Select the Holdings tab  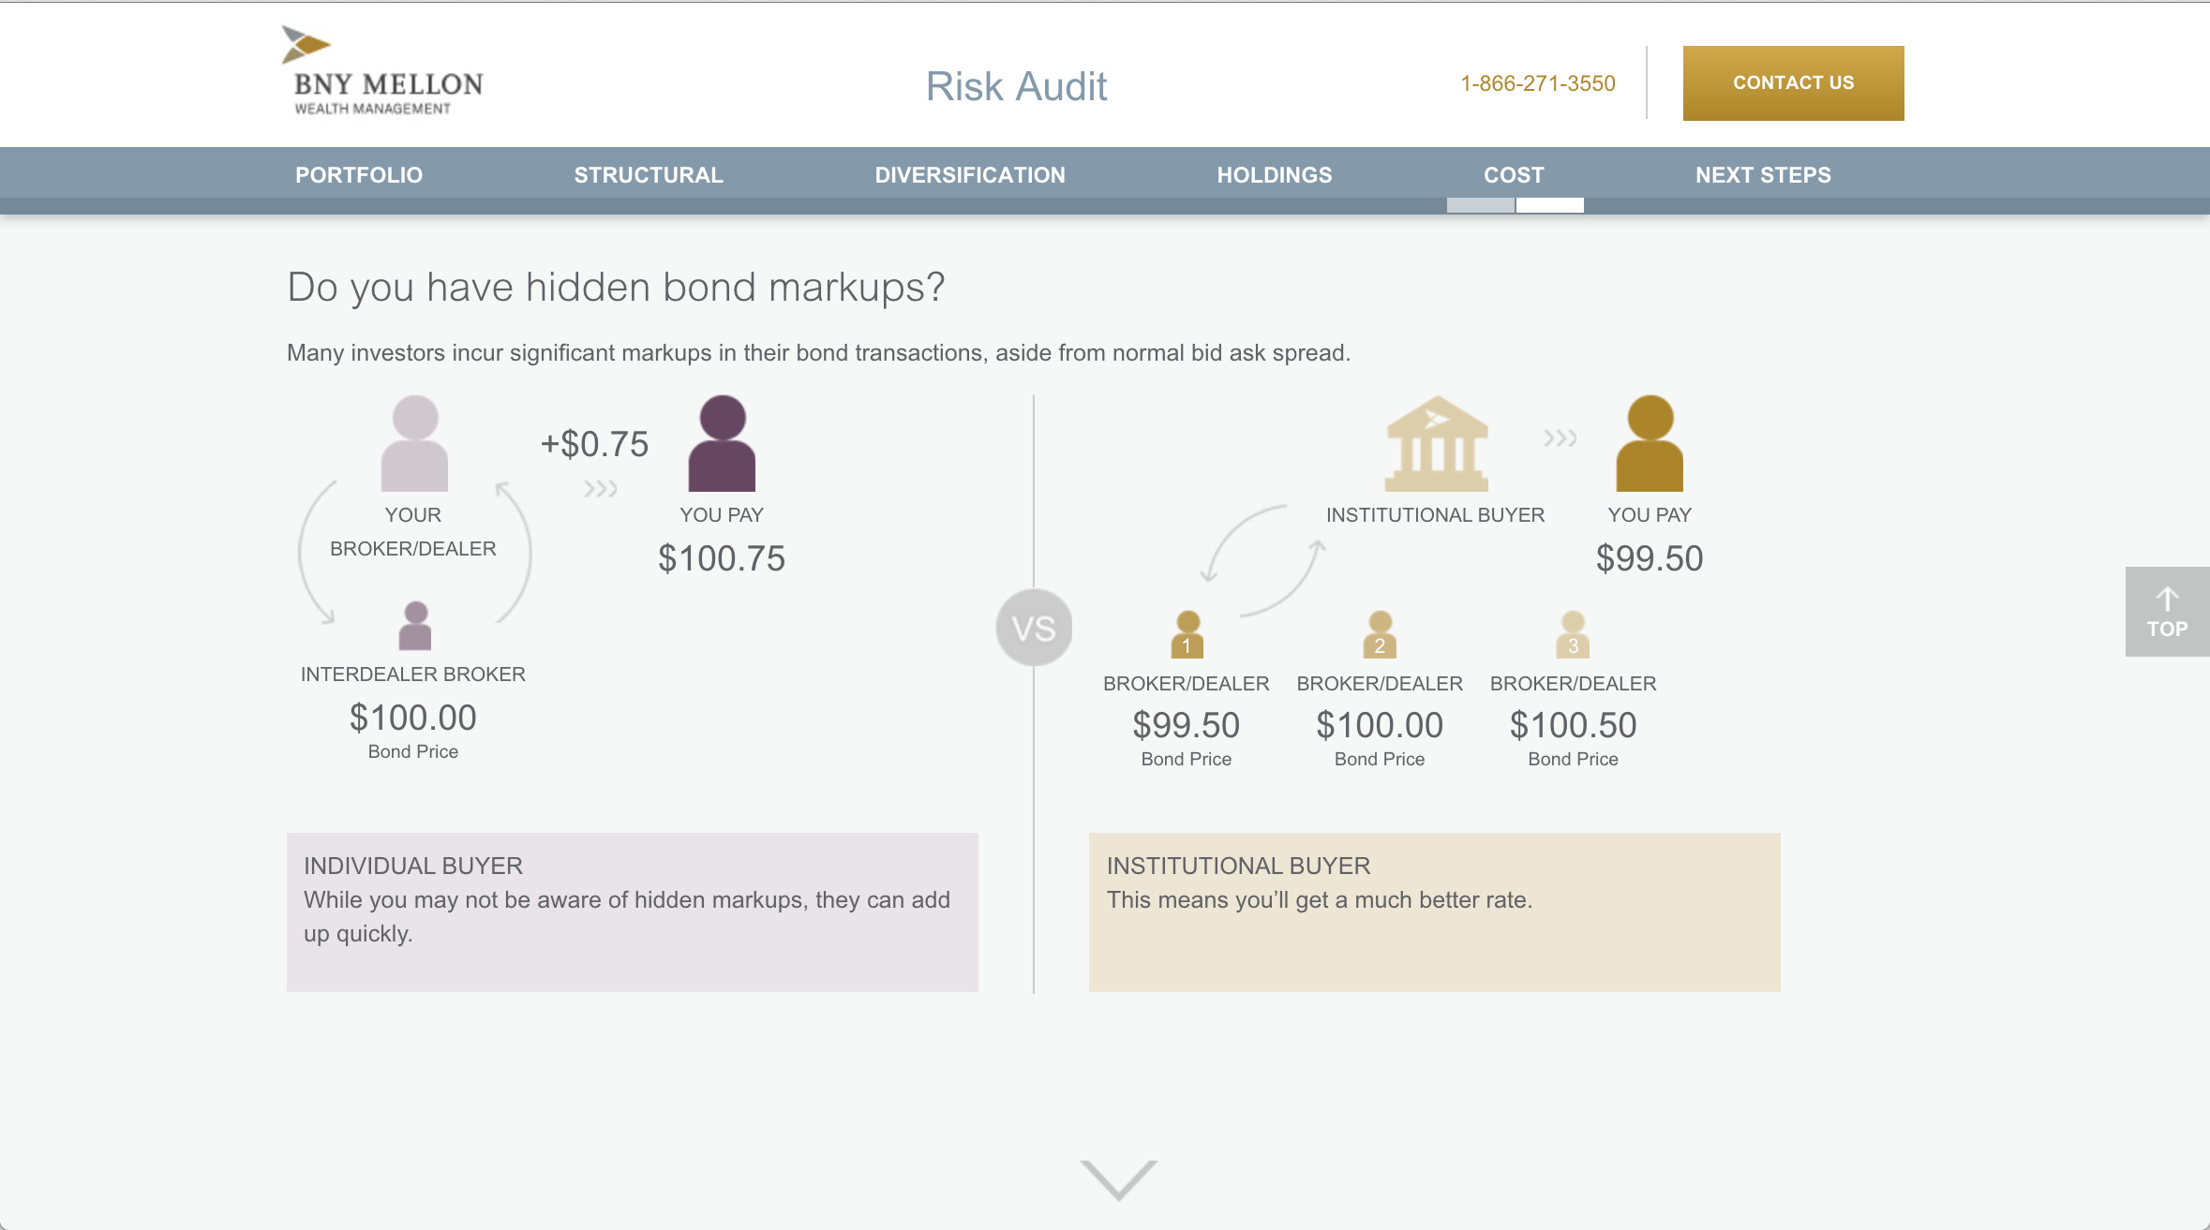(x=1274, y=175)
